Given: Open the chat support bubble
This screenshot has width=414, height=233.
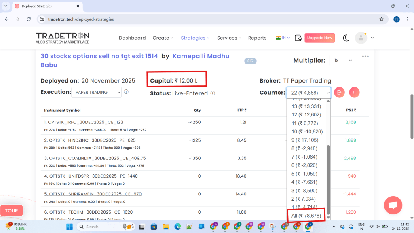Looking at the screenshot, I should [x=393, y=205].
